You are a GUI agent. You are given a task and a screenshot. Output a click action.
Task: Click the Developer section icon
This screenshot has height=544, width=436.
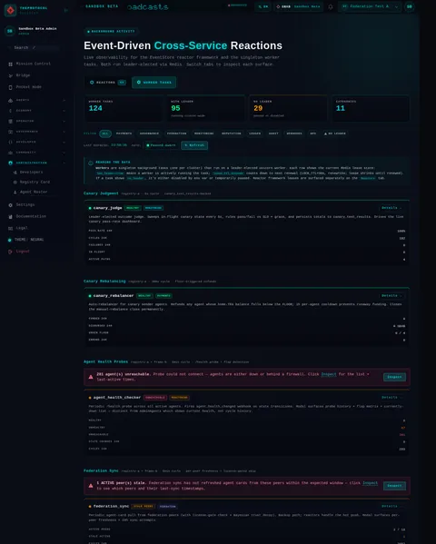10,142
